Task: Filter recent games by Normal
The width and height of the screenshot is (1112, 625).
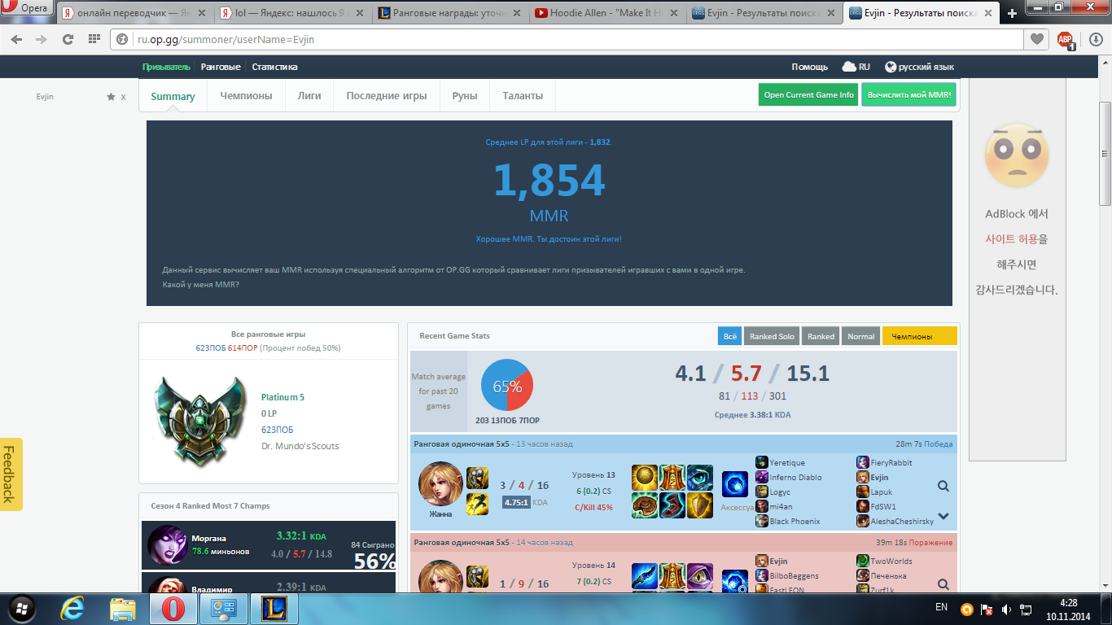Action: tap(860, 336)
